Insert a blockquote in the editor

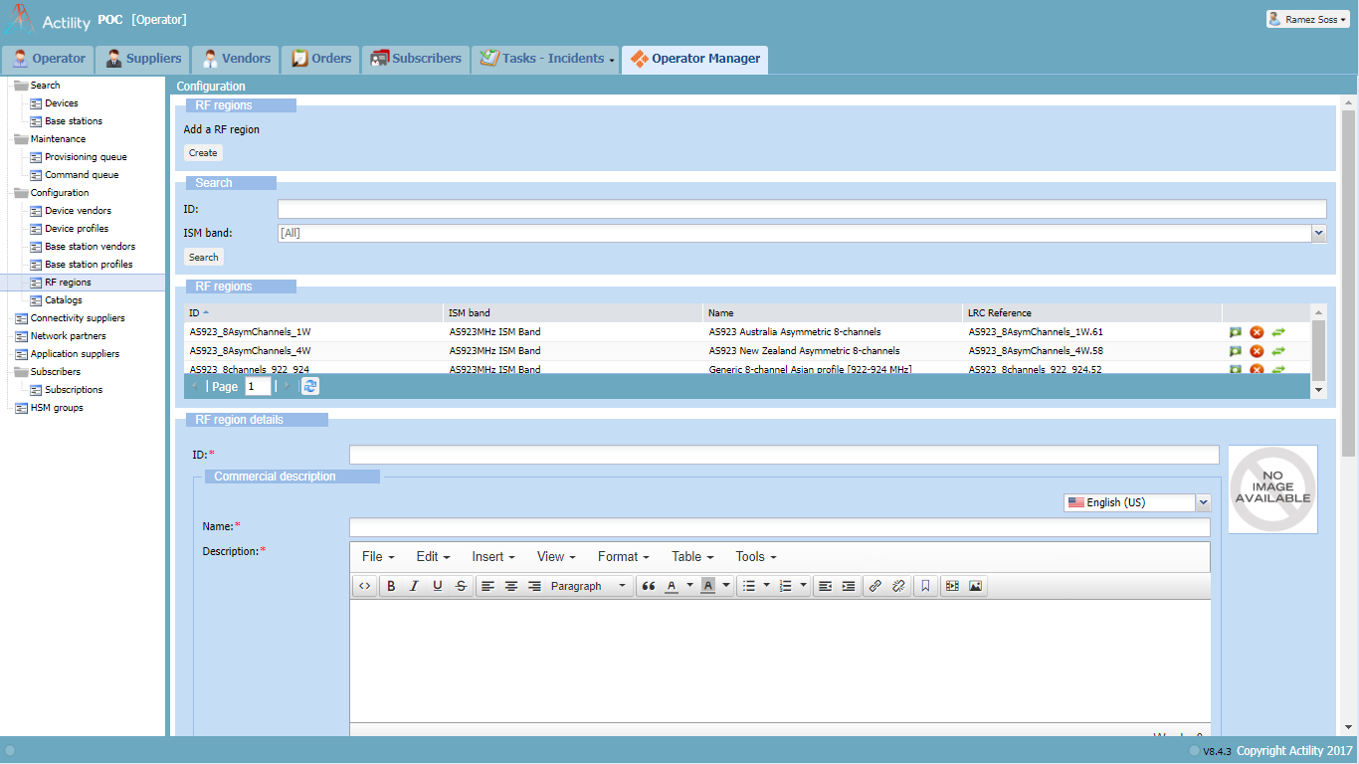pyautogui.click(x=649, y=586)
